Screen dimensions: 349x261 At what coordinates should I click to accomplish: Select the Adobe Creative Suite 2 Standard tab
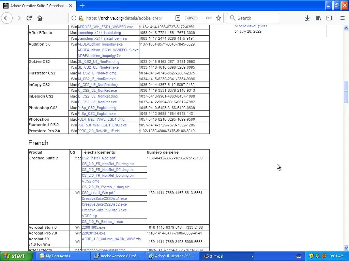click(x=38, y=6)
